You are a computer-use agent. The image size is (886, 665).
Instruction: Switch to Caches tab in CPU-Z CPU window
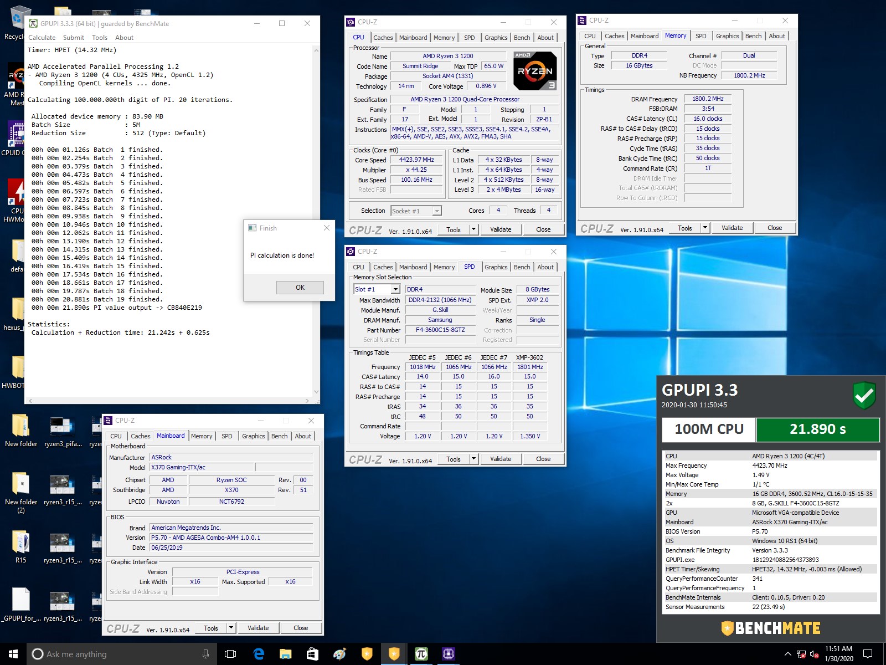(x=383, y=38)
